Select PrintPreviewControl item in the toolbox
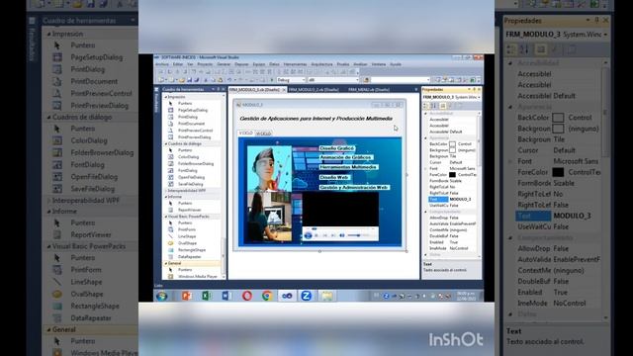 195,131
